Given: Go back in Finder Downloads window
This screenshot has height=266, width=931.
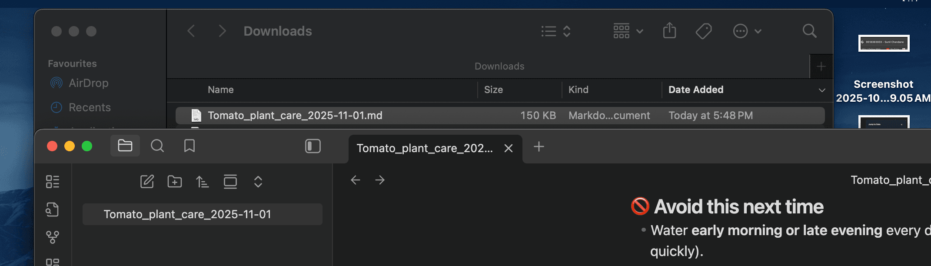Looking at the screenshot, I should tap(191, 31).
